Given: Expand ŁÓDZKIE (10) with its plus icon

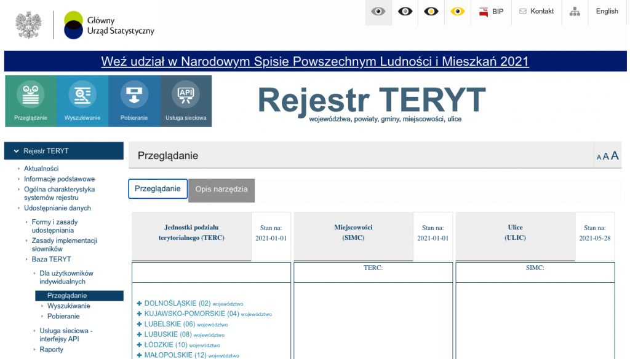Looking at the screenshot, I should tap(140, 345).
